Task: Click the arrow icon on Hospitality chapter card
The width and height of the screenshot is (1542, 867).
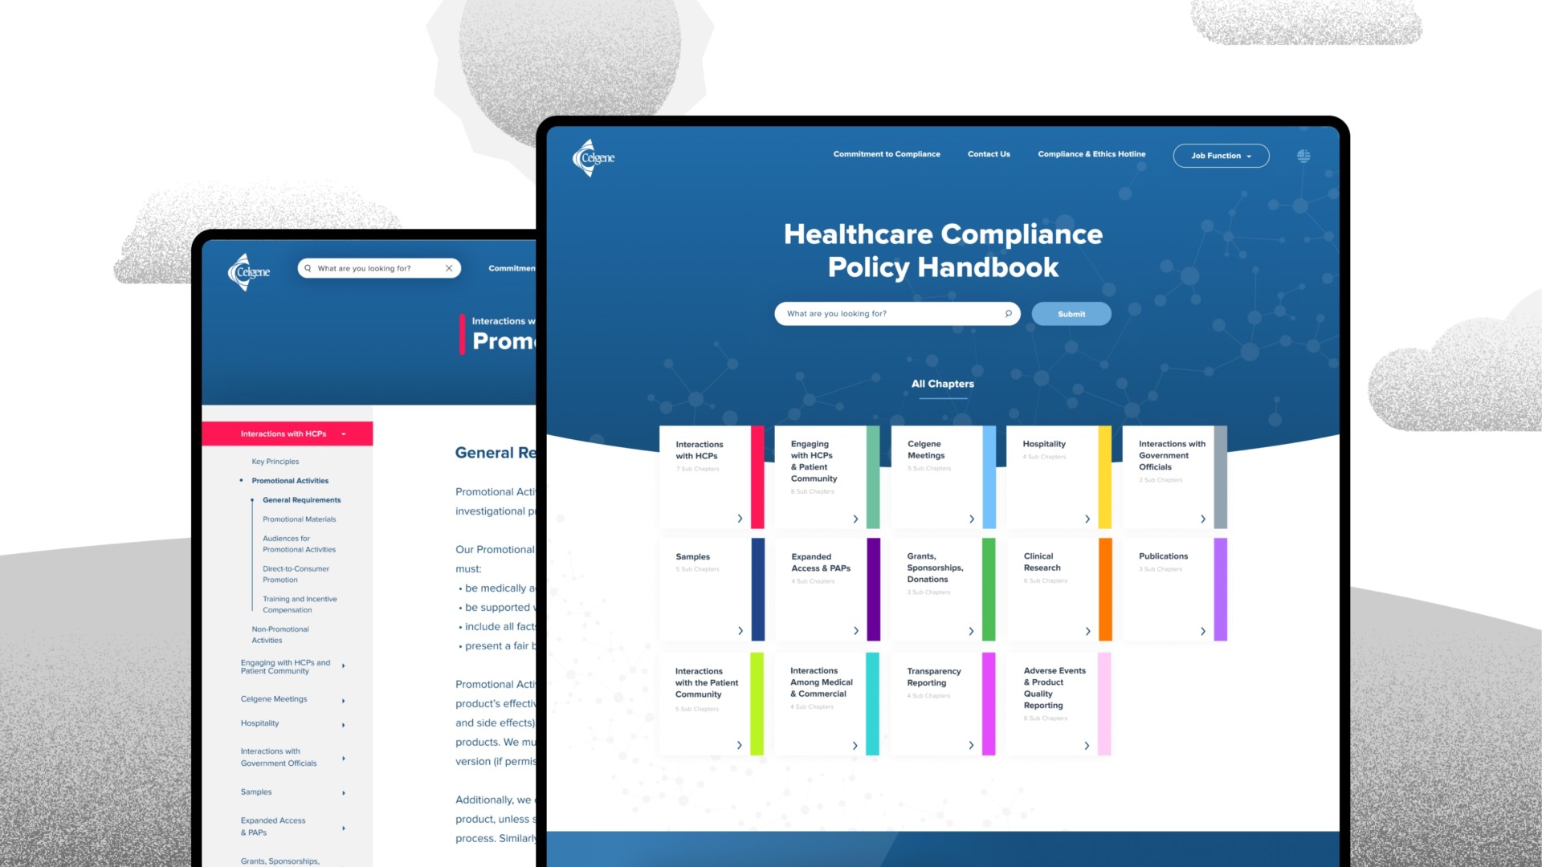Action: pyautogui.click(x=1087, y=518)
